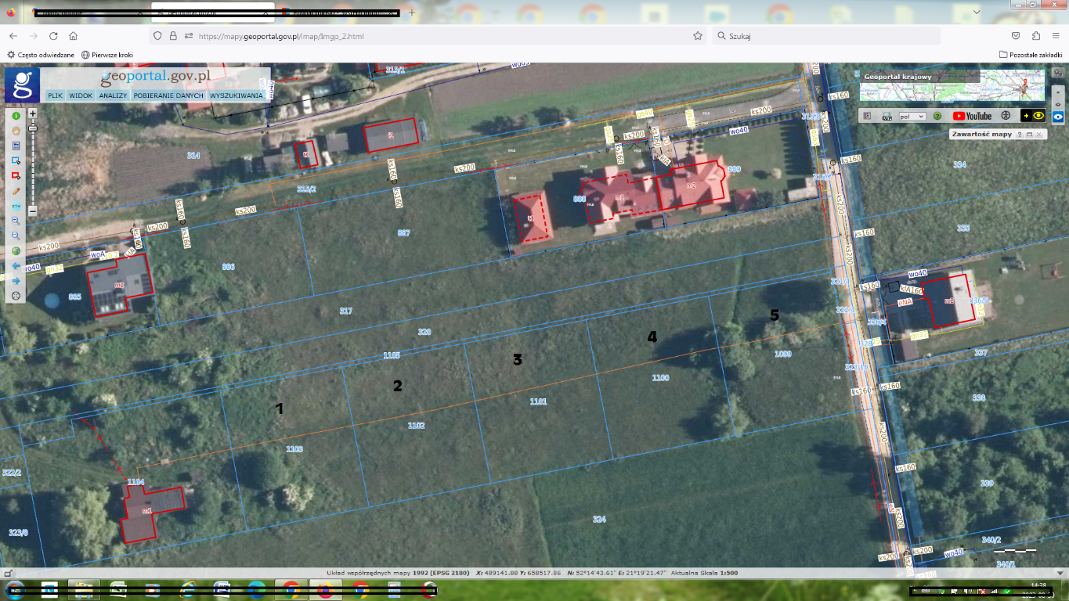Open the Firefox hamburger menu
Image resolution: width=1069 pixels, height=601 pixels.
tap(1054, 36)
